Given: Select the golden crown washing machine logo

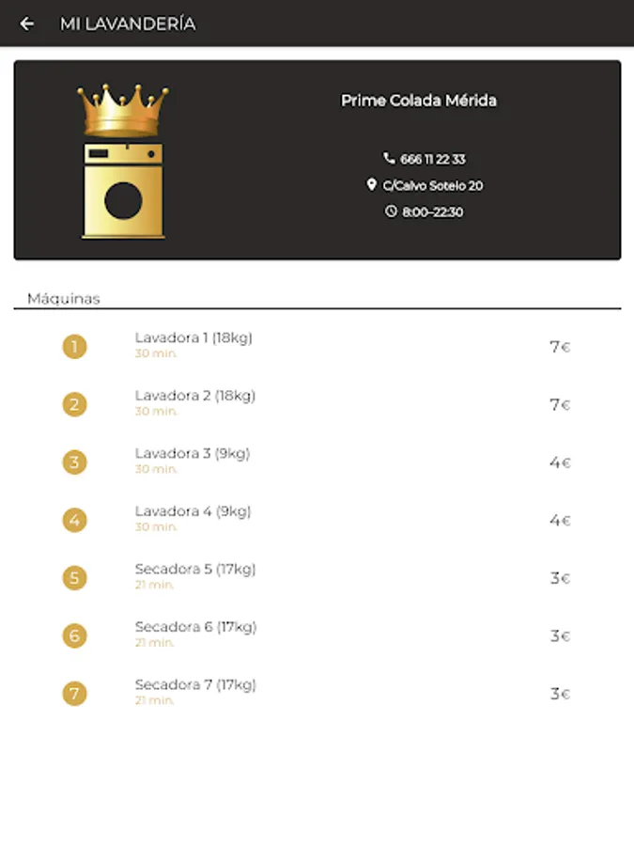Looking at the screenshot, I should pyautogui.click(x=123, y=161).
